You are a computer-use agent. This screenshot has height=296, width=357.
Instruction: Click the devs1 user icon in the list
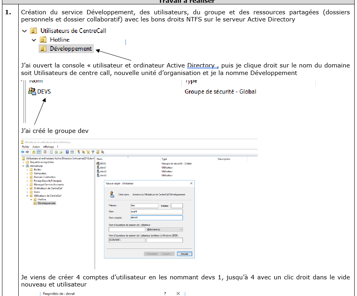(x=98, y=167)
